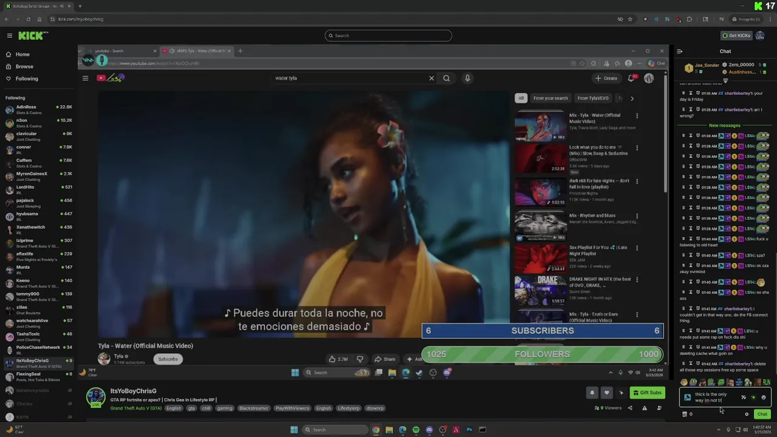Open n3on channel in Following list
This screenshot has height=437, width=777.
coord(39,123)
